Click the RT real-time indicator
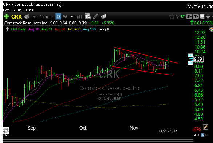The height and width of the screenshot is (143, 213). click(x=183, y=17)
